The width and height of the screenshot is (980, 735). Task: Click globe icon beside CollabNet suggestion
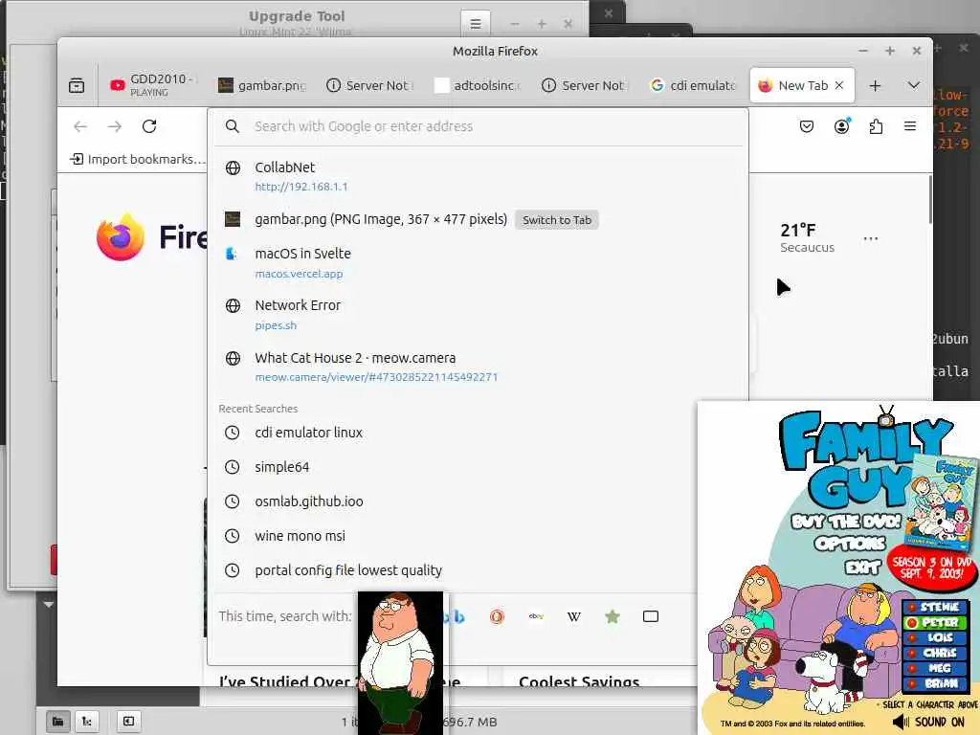point(233,167)
